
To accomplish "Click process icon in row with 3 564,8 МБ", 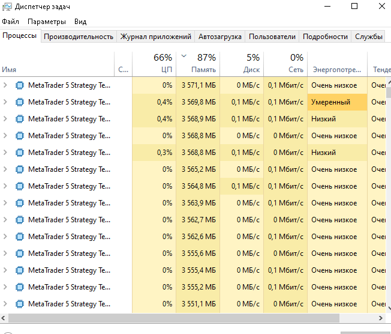I will tap(20, 186).
